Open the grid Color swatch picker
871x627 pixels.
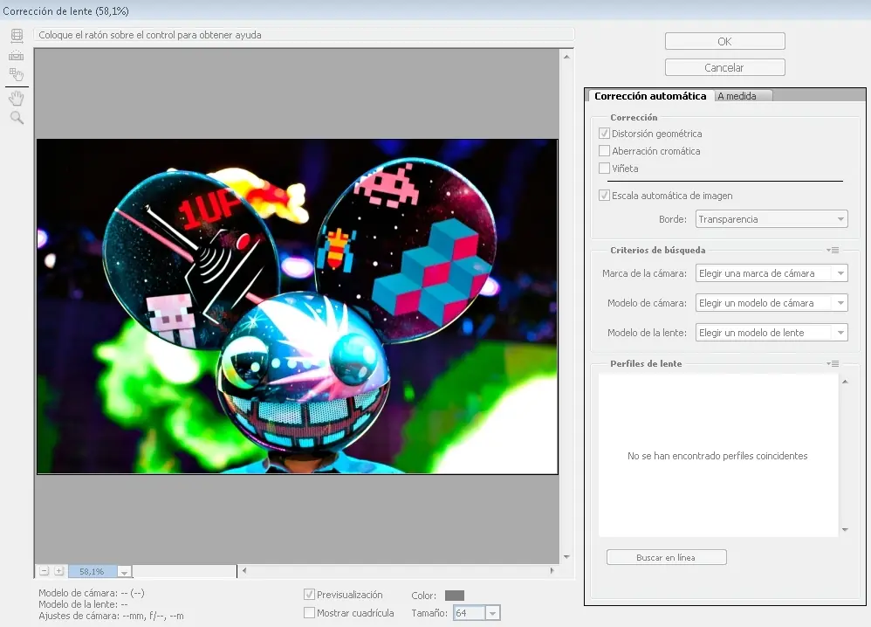[454, 596]
